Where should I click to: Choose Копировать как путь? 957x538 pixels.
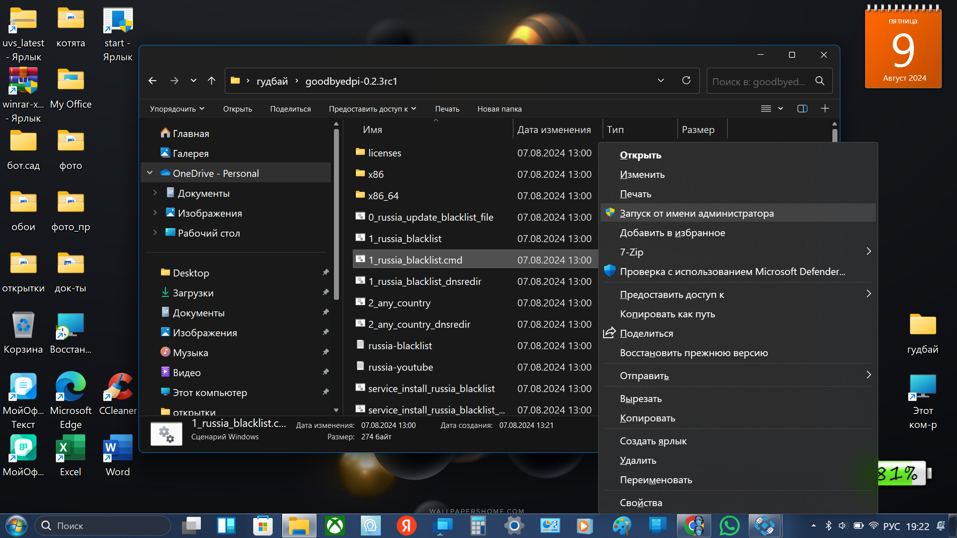tap(738, 314)
